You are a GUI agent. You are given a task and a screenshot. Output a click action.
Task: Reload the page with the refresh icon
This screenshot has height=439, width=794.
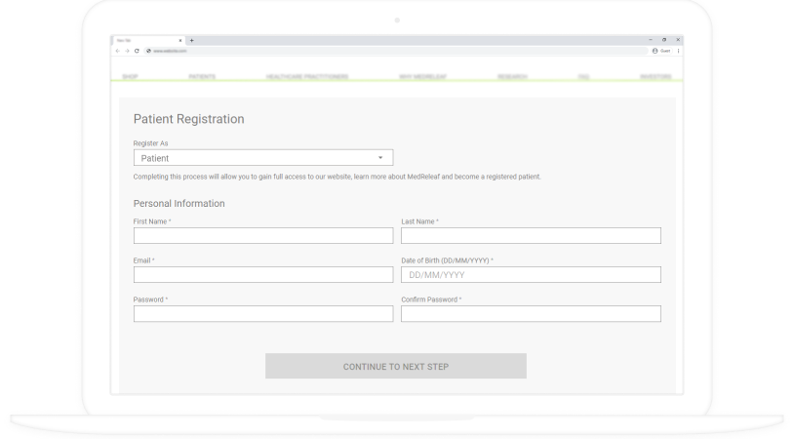[x=137, y=51]
